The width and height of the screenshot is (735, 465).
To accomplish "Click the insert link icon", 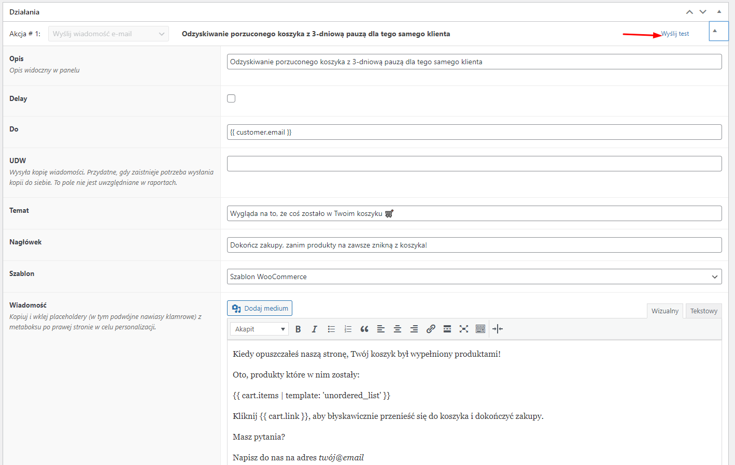I will tap(431, 329).
